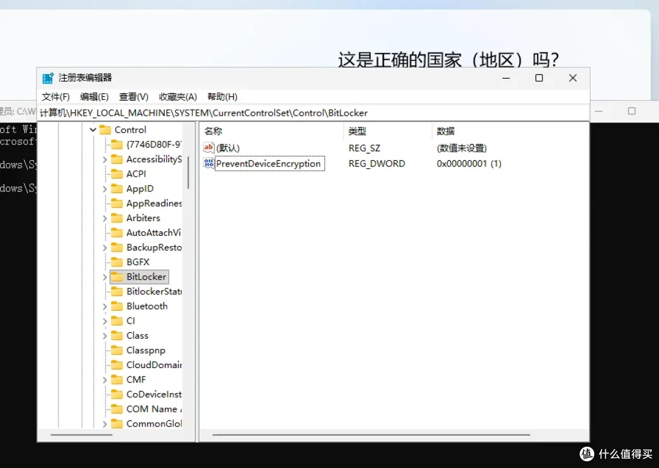Viewport: 659px width, 468px height.
Task: Click the registry path address bar
Action: coord(313,113)
